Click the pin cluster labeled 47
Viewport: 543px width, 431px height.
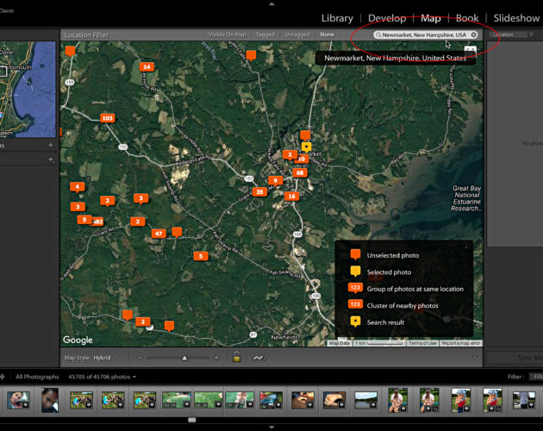click(159, 234)
